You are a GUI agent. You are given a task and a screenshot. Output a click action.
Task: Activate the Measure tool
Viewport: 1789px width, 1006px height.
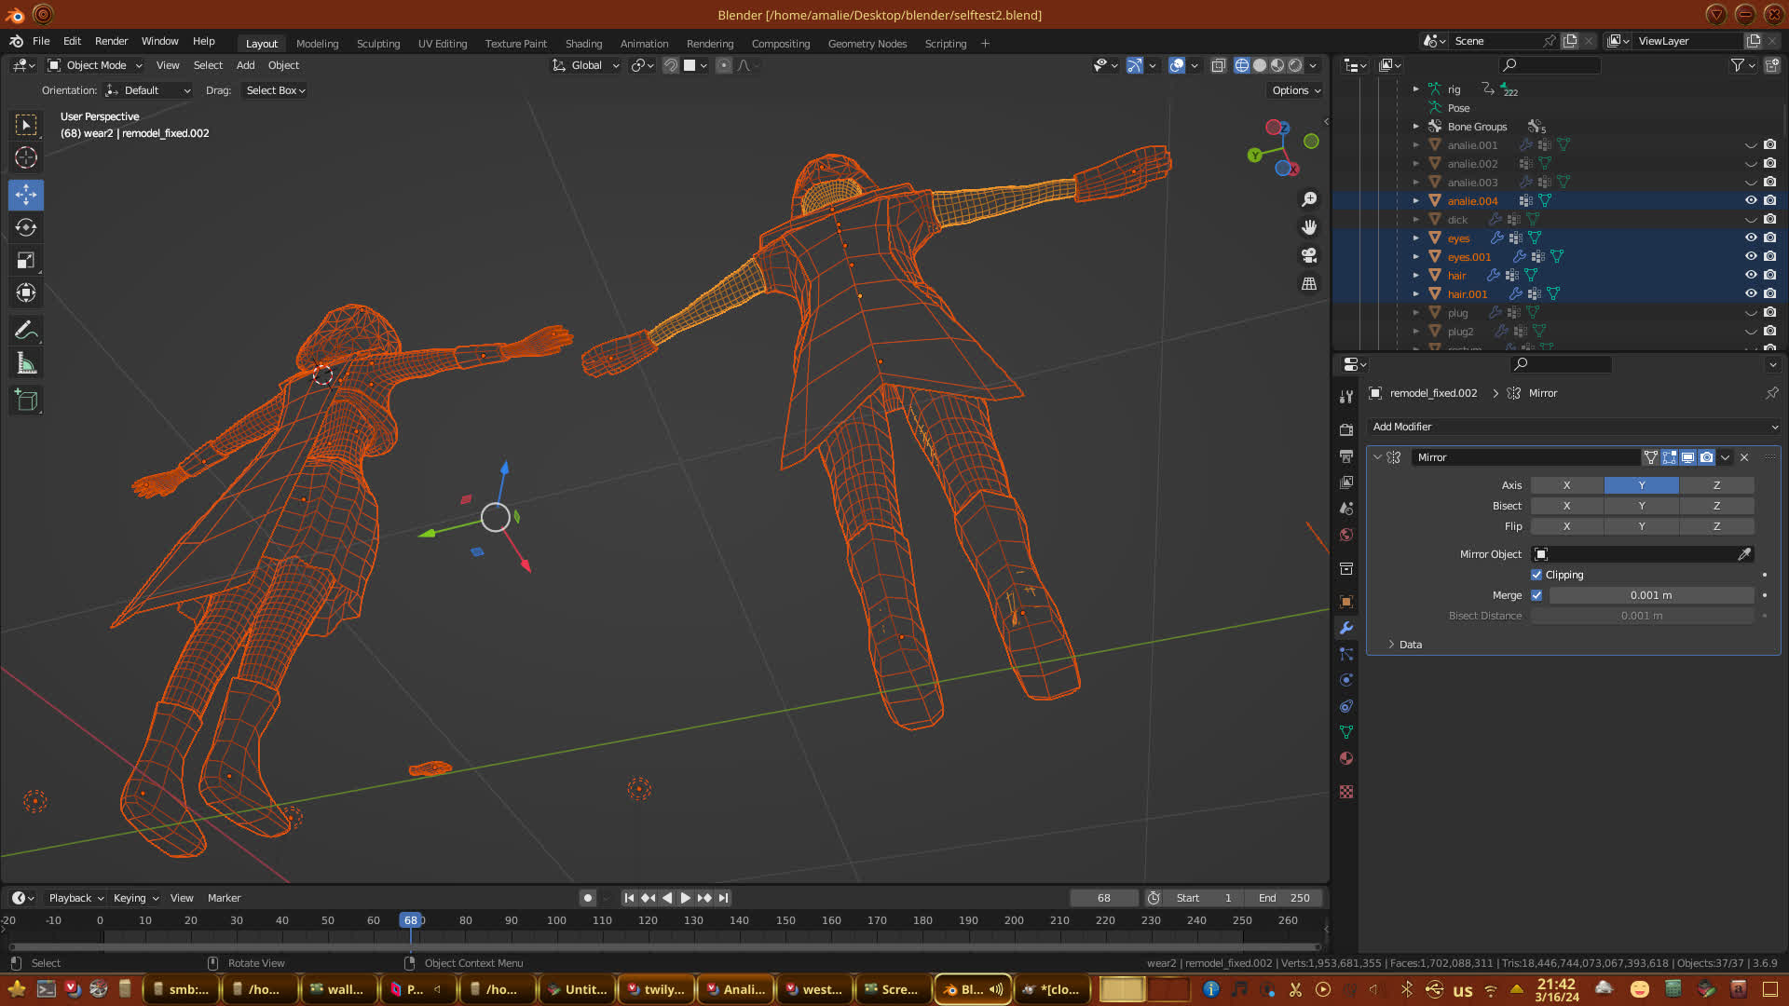(26, 364)
